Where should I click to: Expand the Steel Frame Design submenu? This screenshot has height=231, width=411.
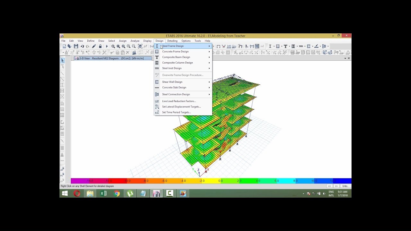(x=183, y=46)
